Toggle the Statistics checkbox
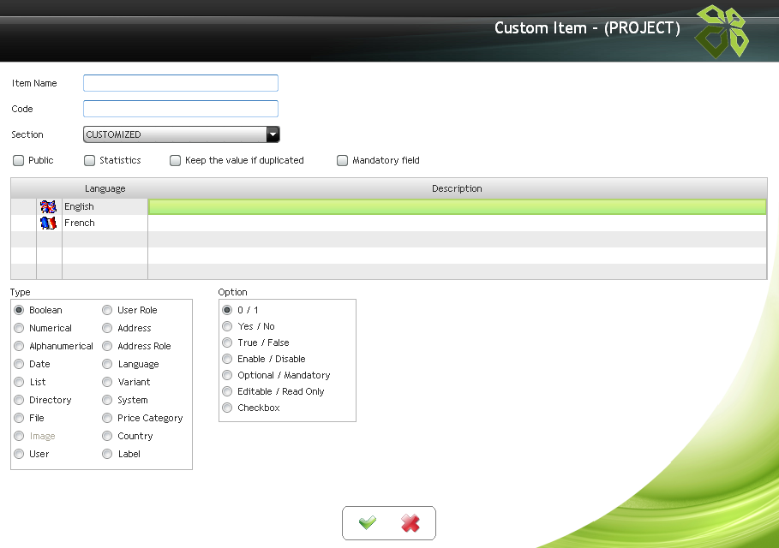 pyautogui.click(x=90, y=160)
